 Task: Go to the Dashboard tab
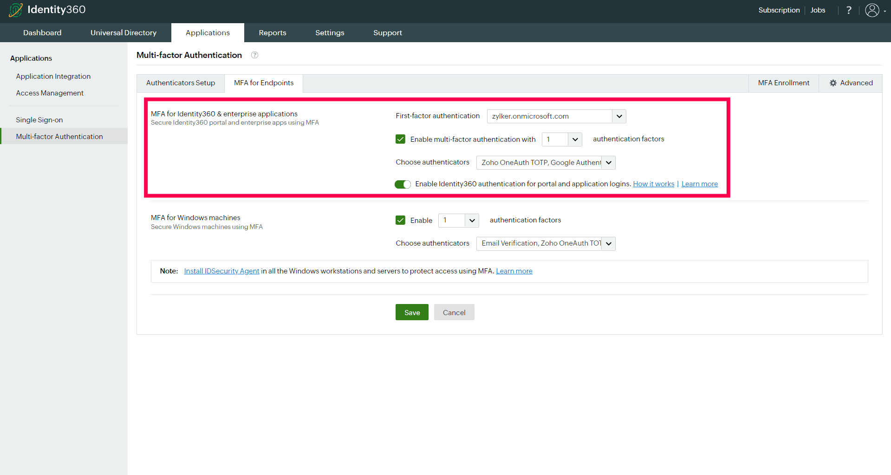click(42, 33)
